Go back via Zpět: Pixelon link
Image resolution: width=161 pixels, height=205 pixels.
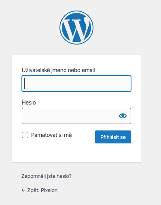click(39, 190)
